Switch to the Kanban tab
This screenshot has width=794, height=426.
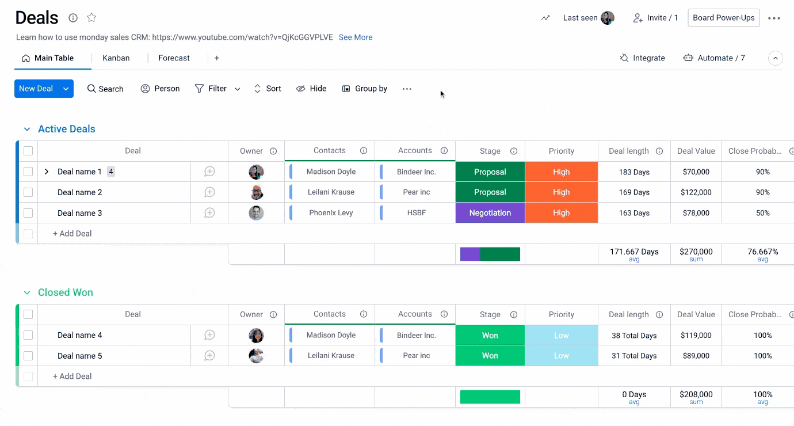point(116,58)
